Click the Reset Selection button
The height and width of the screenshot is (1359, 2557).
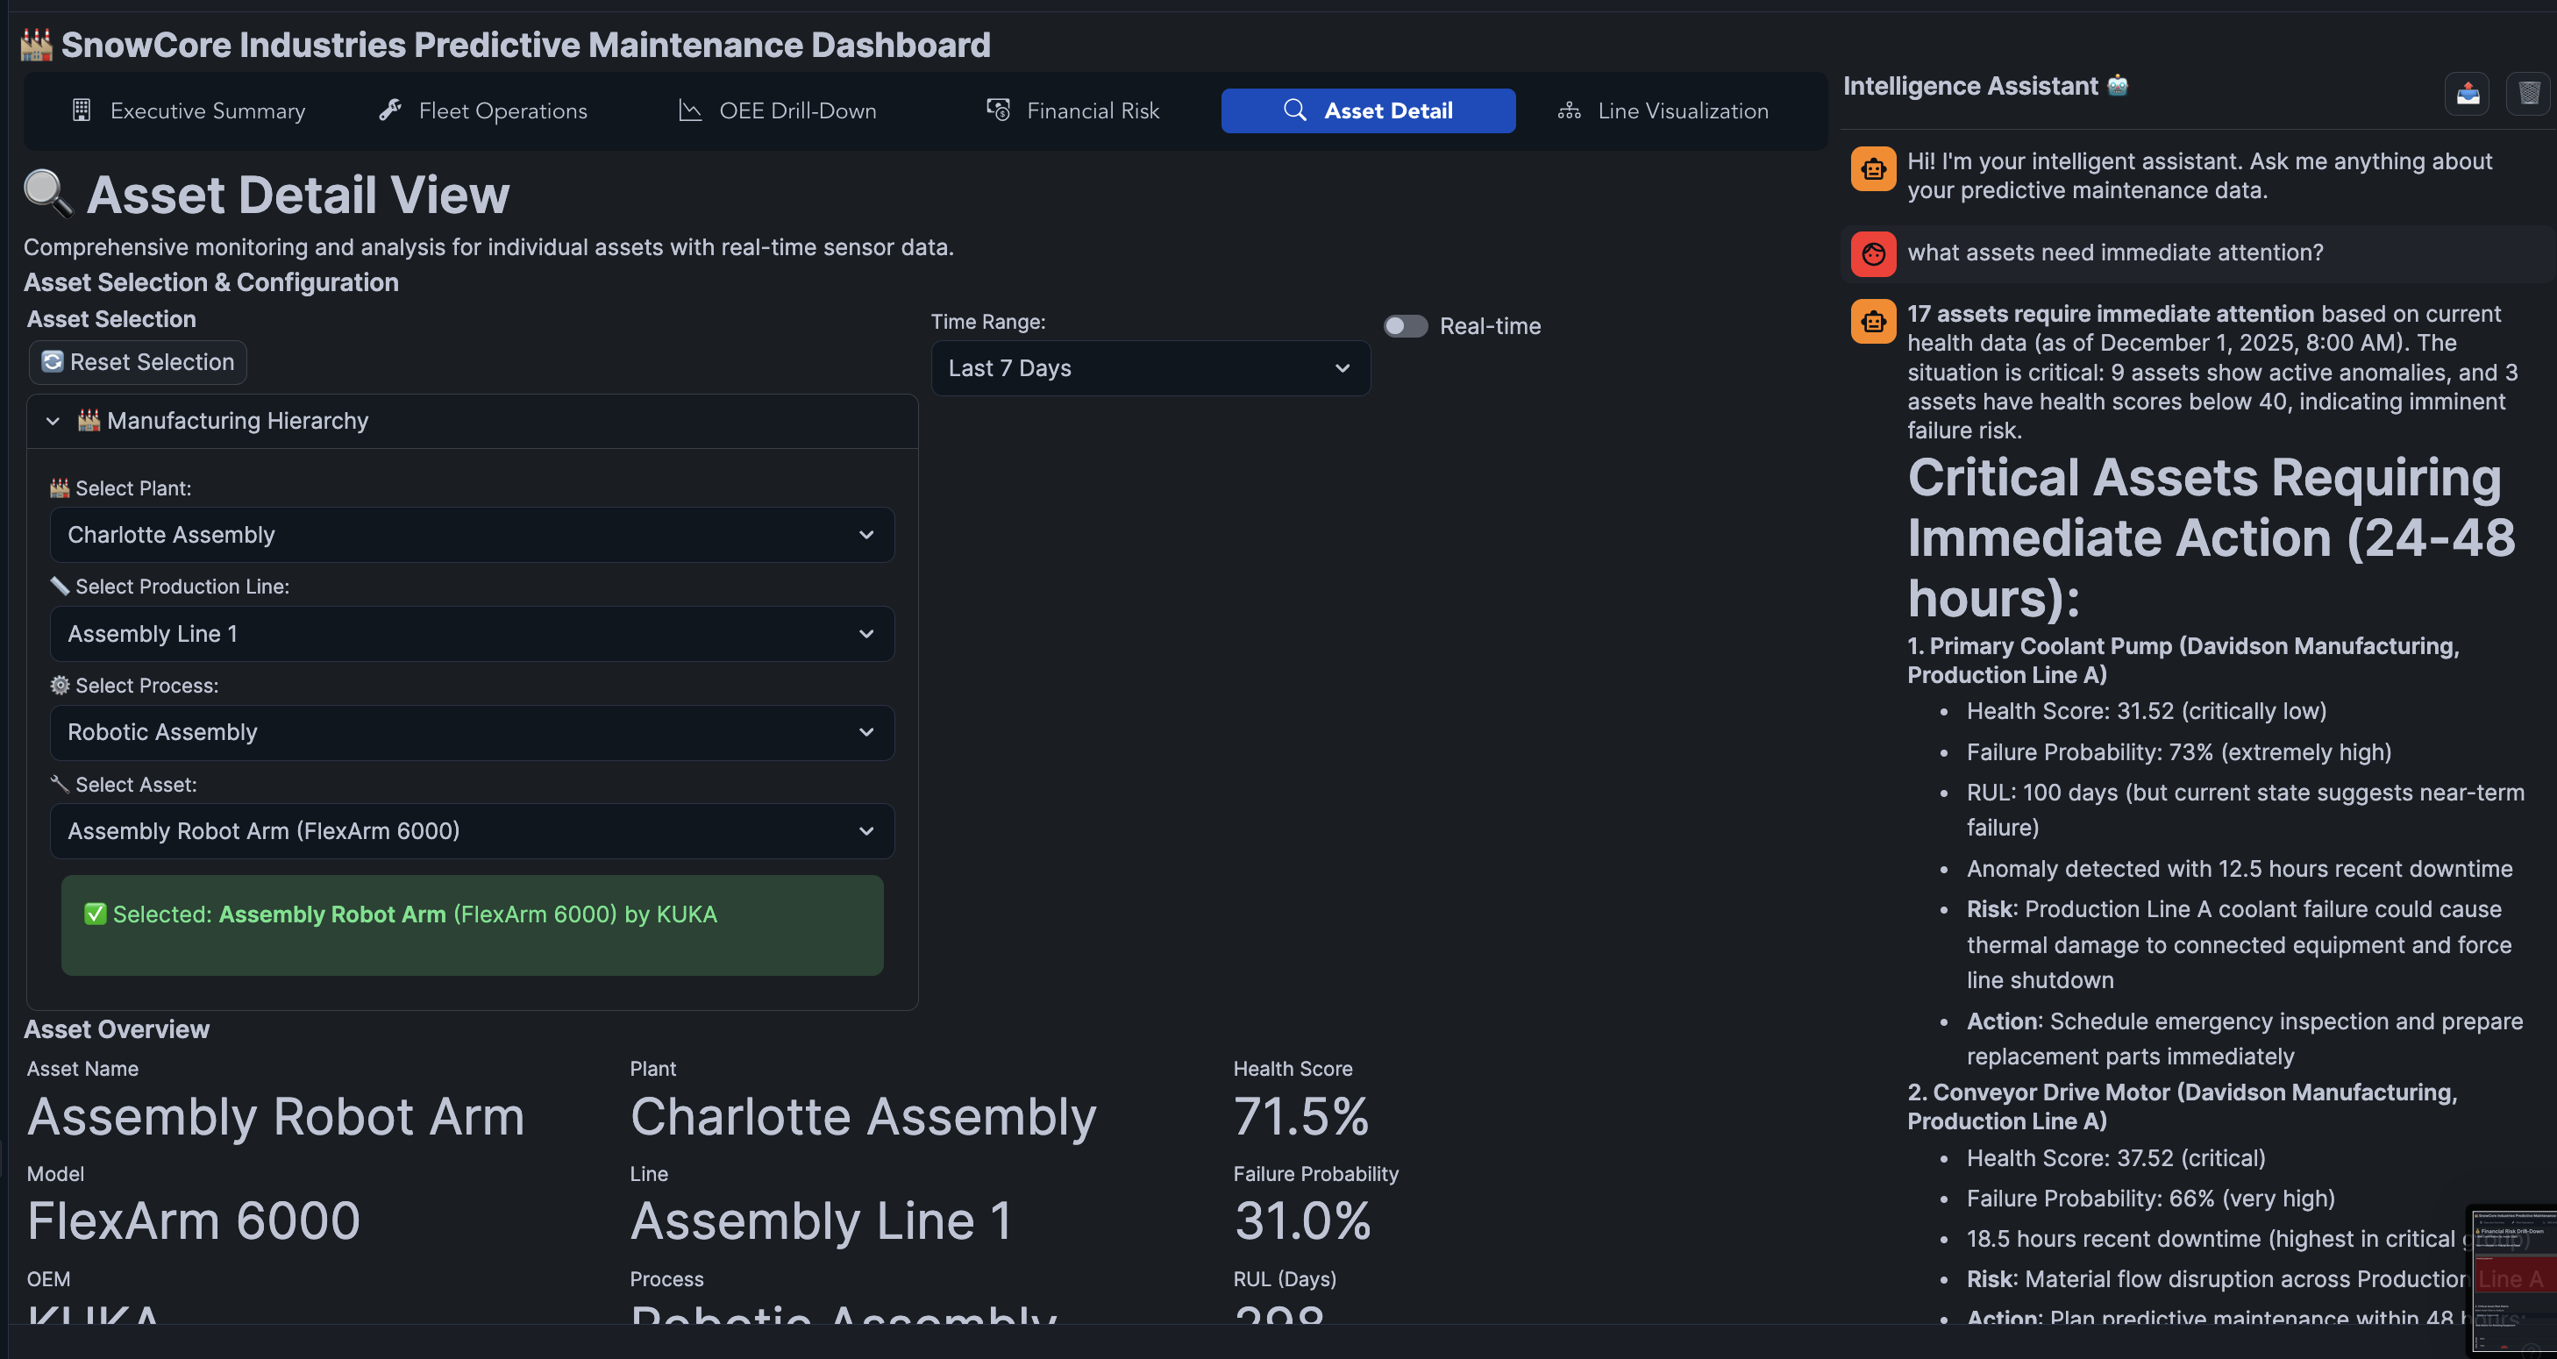[x=138, y=362]
